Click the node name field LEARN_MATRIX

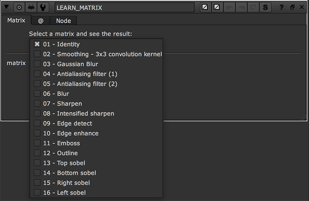coord(124,7)
